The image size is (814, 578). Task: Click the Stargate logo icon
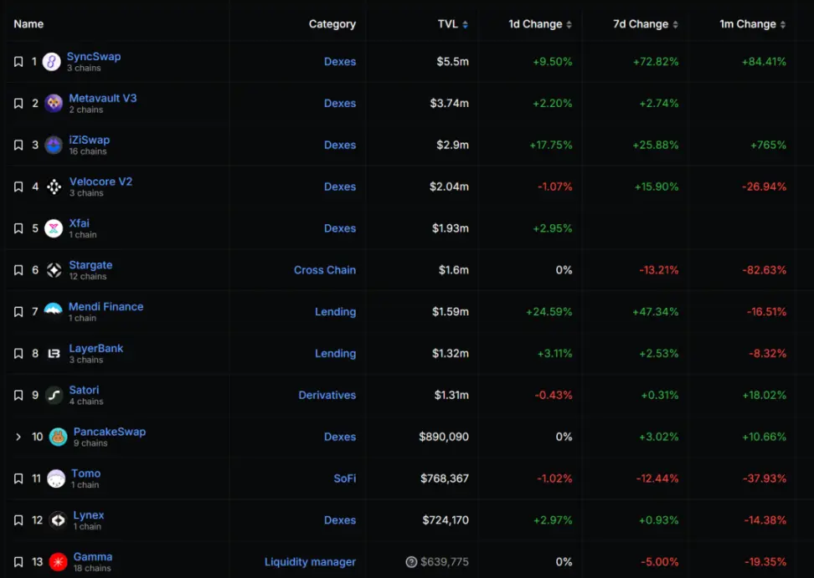click(54, 270)
